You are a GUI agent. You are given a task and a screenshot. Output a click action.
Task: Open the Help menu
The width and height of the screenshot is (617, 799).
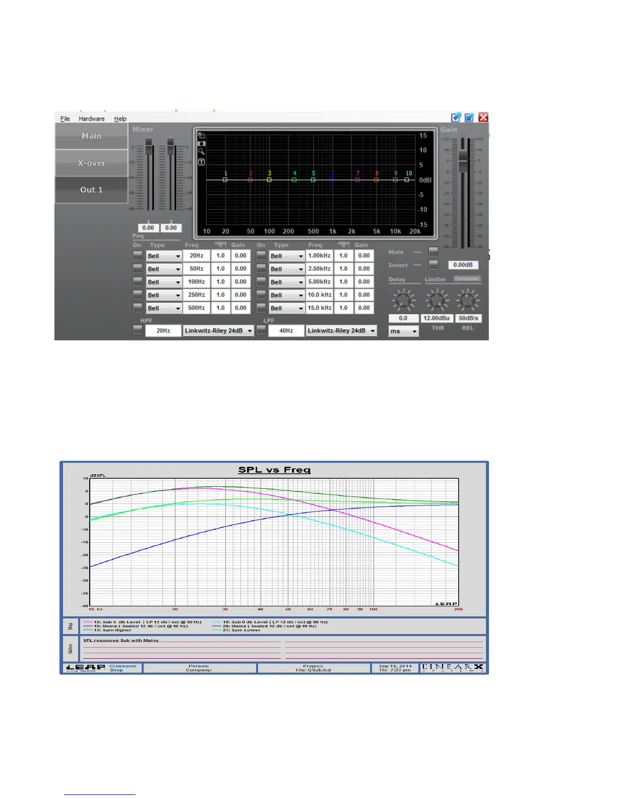point(120,119)
